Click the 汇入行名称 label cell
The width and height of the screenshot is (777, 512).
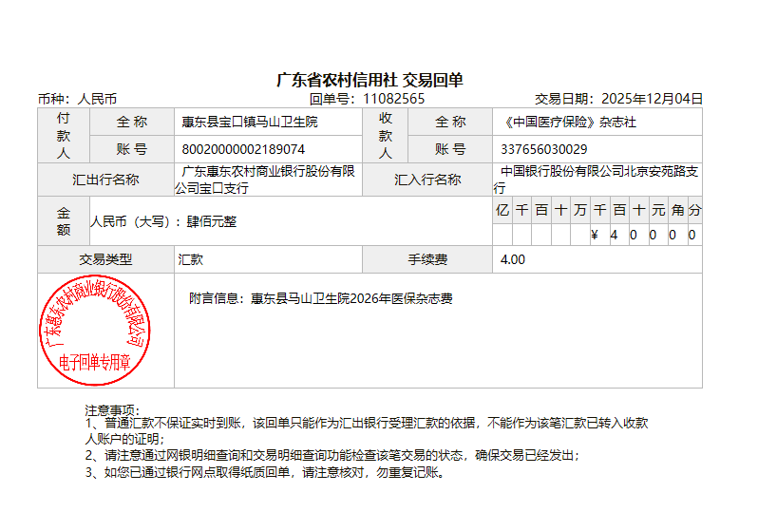click(x=427, y=180)
